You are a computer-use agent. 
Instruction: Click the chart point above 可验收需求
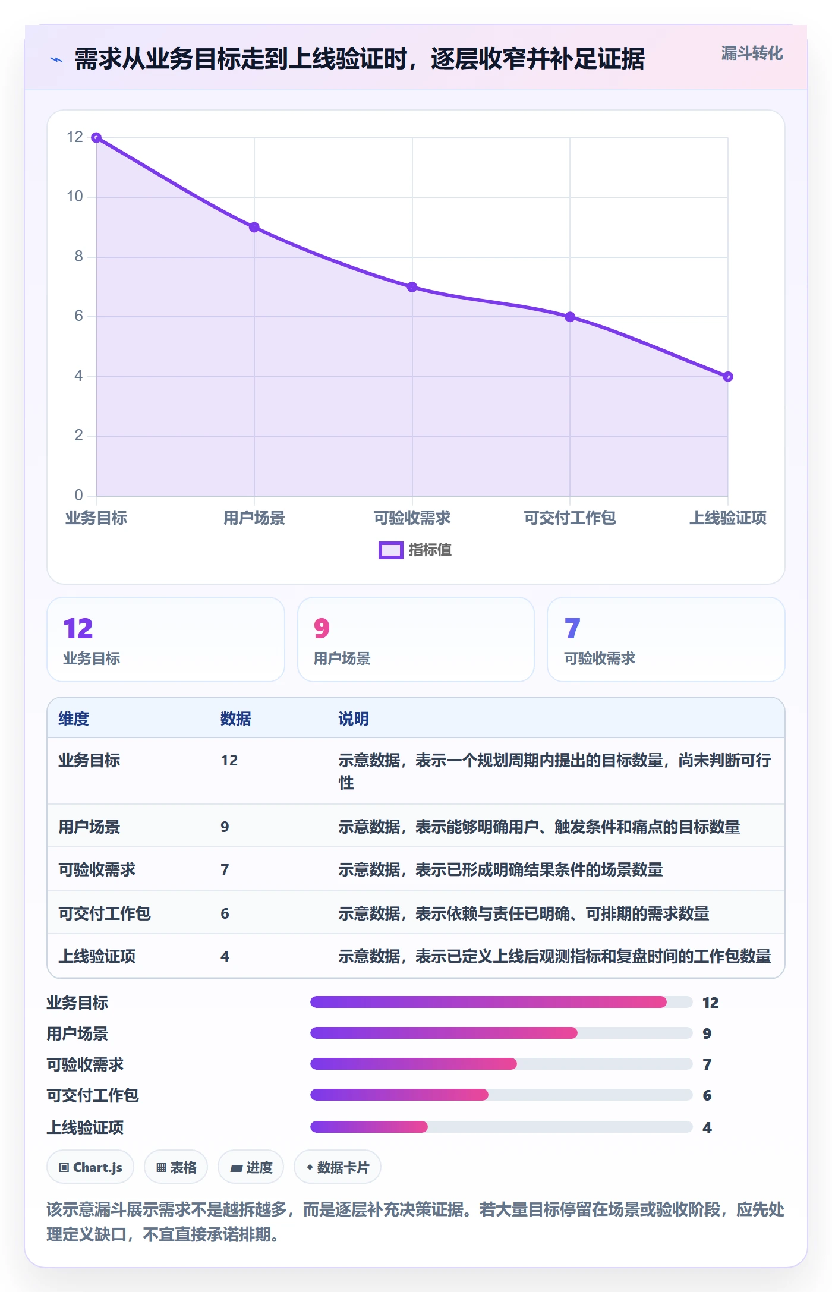pos(412,287)
